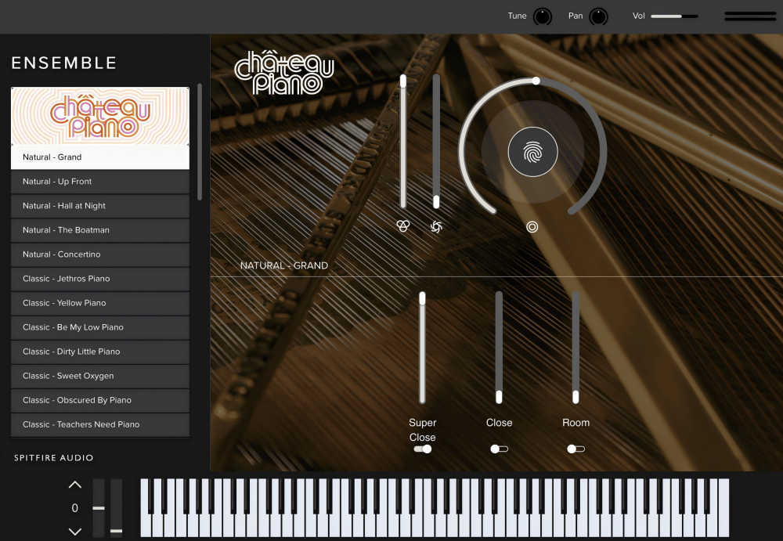
Task: Select Natural - Concertino preset
Action: [x=100, y=254]
